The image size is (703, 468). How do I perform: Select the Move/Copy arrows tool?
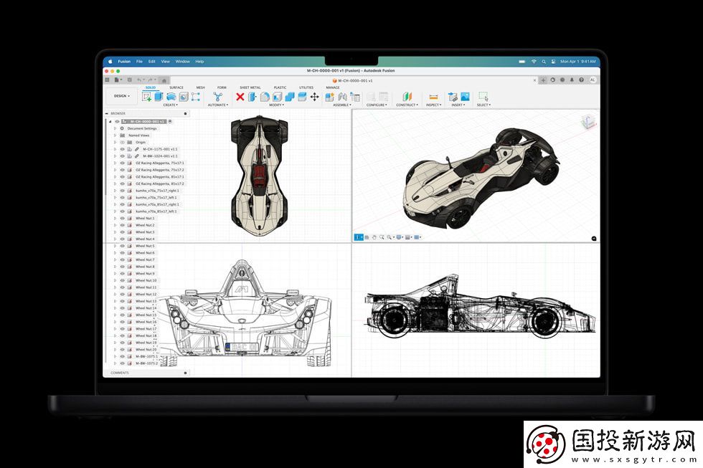coord(314,97)
